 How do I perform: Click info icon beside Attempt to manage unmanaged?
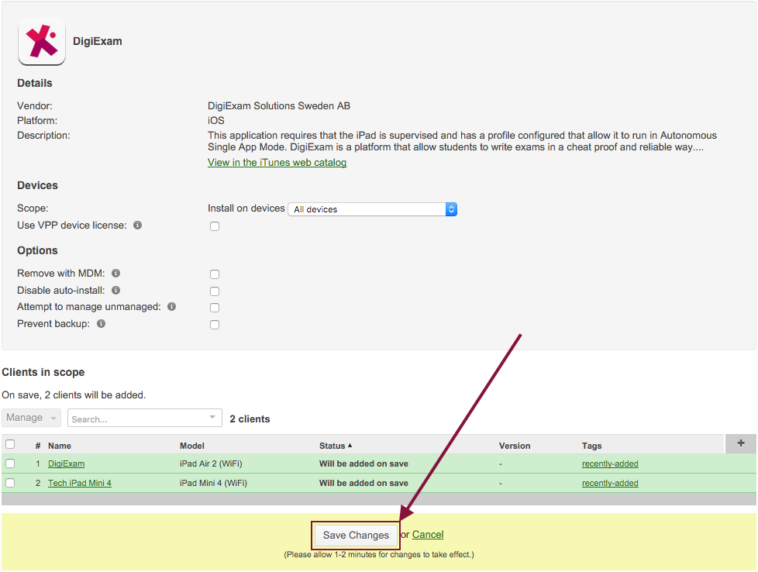(x=171, y=307)
